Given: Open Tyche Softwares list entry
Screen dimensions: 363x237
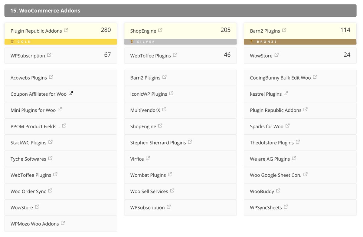Looking at the screenshot, I should click(61, 159).
